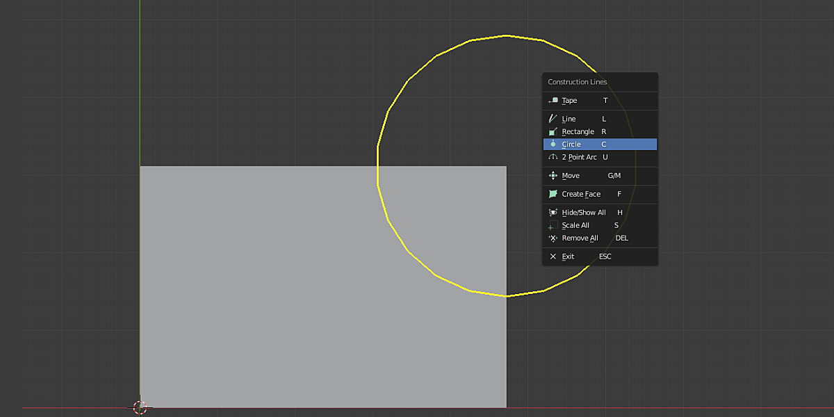Click the origin gizmo on the red axis
The image size is (834, 417).
coord(140,407)
